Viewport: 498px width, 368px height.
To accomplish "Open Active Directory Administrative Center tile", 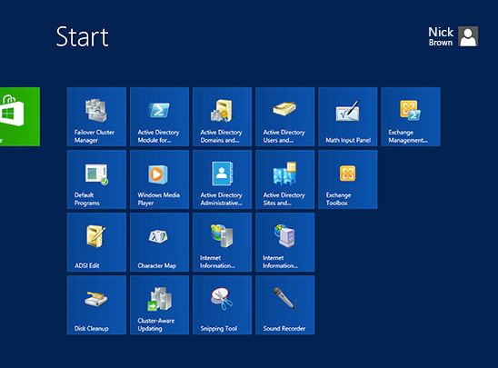I will point(223,179).
